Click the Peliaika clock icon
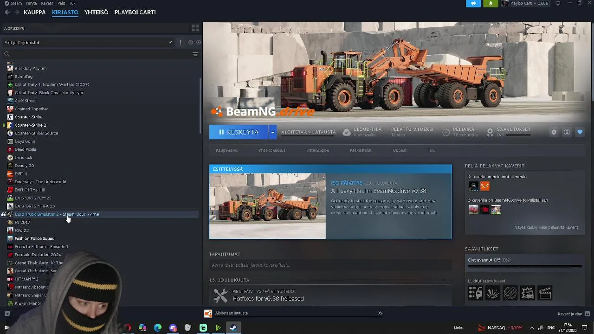The image size is (594, 334). click(446, 132)
